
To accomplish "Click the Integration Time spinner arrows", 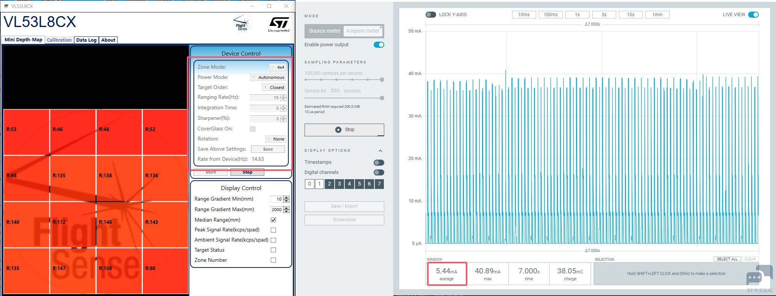I will pos(283,108).
